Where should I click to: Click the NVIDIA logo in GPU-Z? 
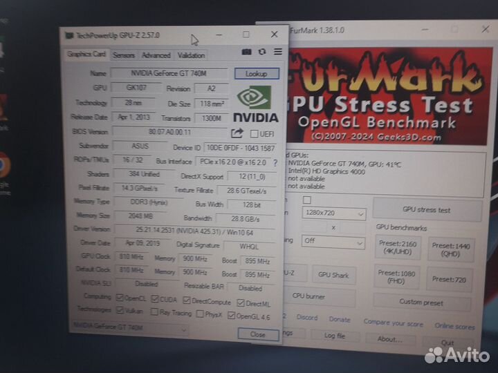click(256, 104)
